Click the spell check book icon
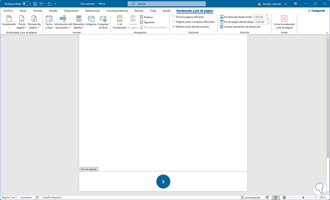The height and width of the screenshot is (200, 330). 37,197
